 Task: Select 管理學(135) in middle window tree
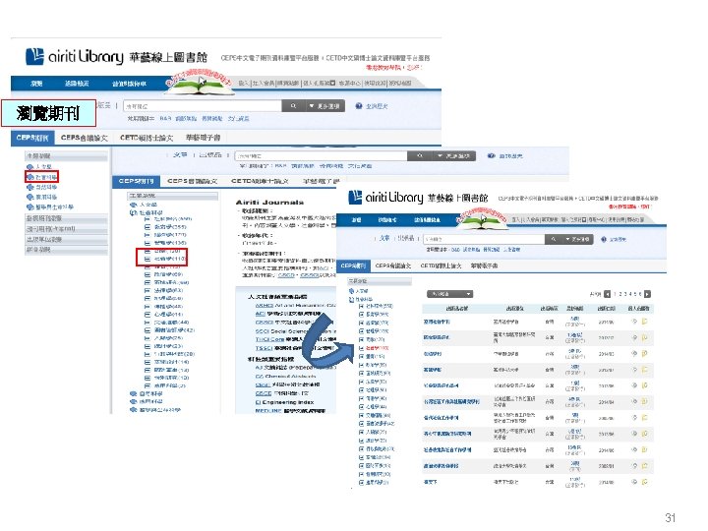170,243
